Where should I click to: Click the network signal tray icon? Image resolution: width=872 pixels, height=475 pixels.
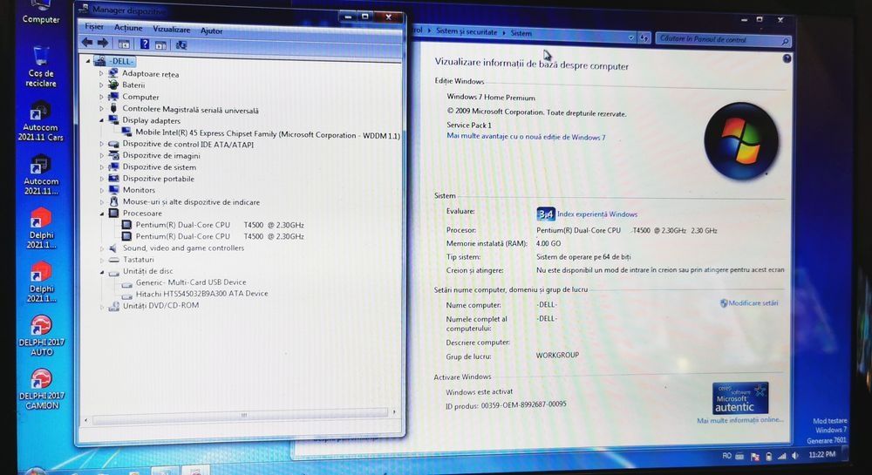[782, 456]
